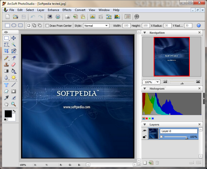Enable Draw From Center checkbox
The width and height of the screenshot is (207, 169).
click(x=47, y=26)
